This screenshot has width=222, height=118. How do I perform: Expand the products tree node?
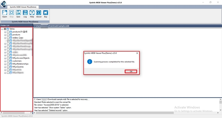click(5, 35)
